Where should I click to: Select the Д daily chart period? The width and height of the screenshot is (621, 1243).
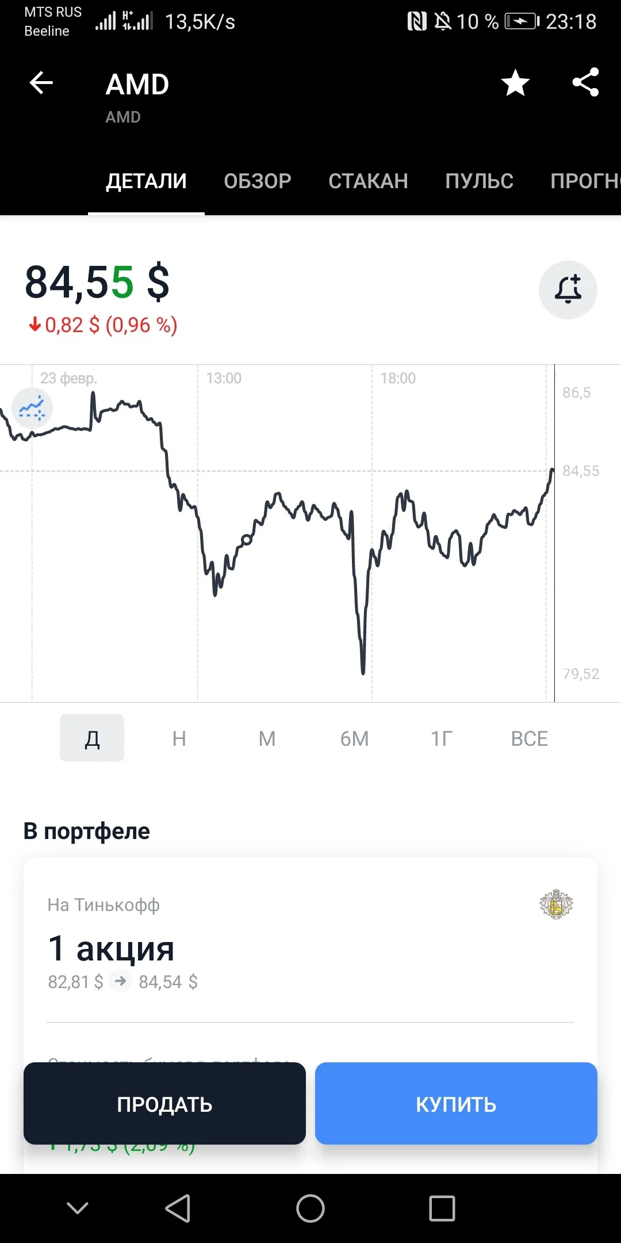point(92,738)
